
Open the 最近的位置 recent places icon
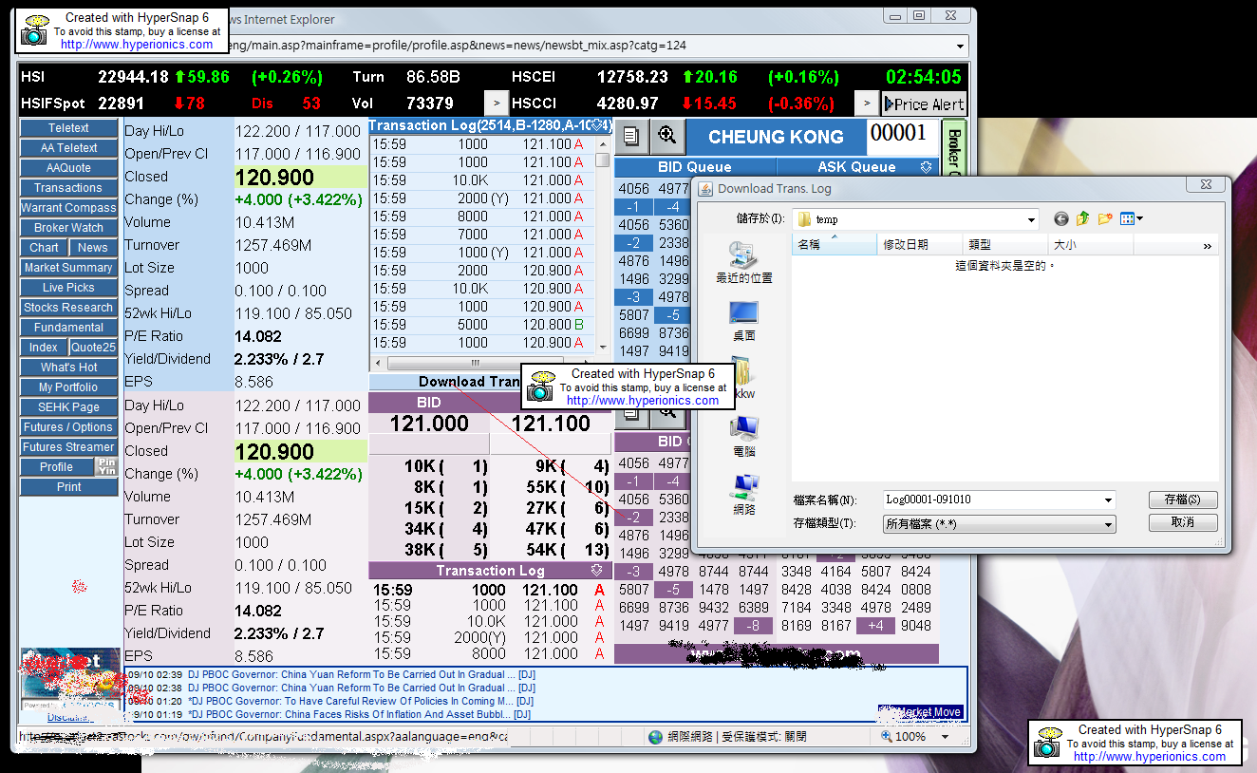pos(743,262)
